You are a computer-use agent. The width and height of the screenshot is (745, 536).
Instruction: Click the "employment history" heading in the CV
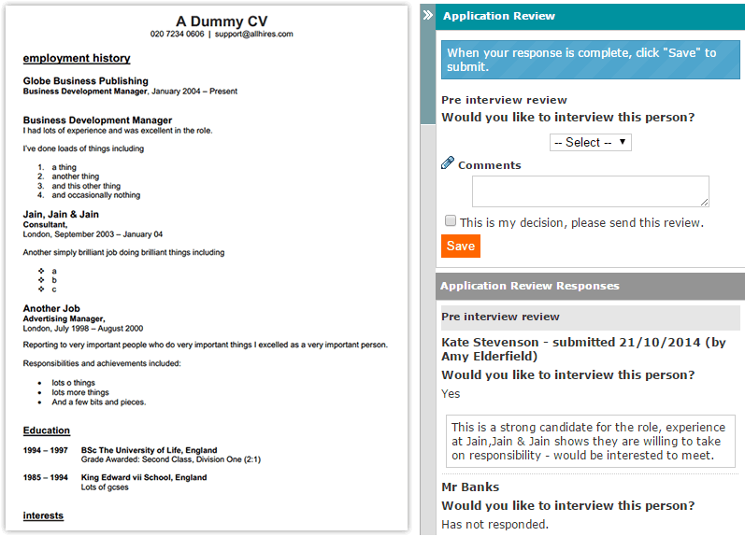pyautogui.click(x=77, y=58)
